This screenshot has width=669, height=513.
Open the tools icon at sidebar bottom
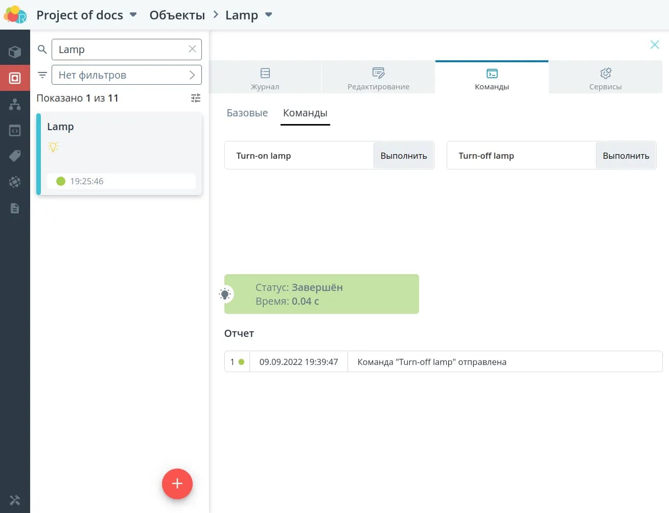(15, 500)
